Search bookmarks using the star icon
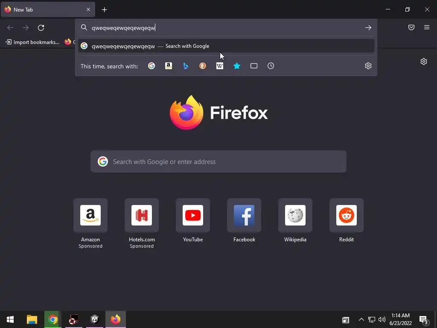 pos(236,66)
